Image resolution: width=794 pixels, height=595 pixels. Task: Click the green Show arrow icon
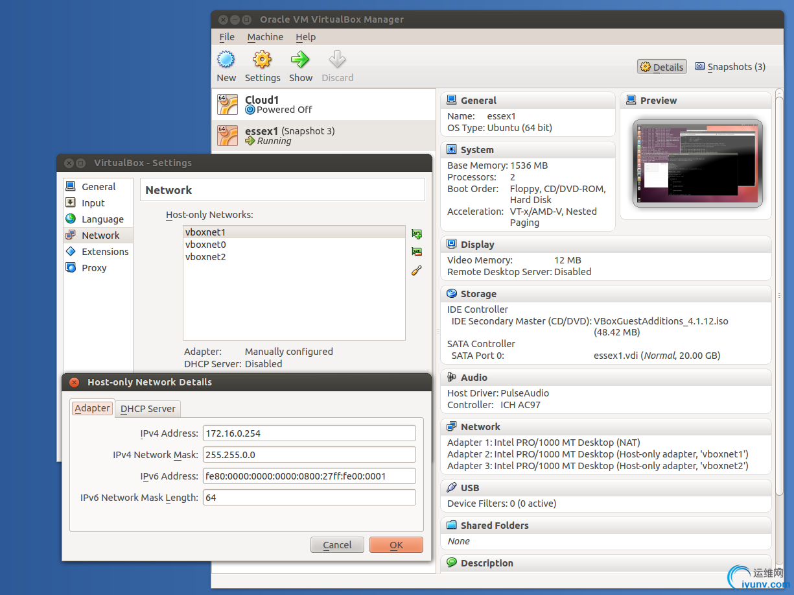click(300, 60)
